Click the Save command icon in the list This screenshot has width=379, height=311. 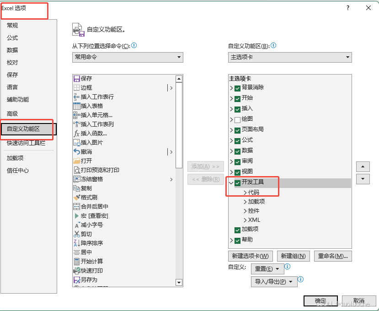tap(77, 79)
